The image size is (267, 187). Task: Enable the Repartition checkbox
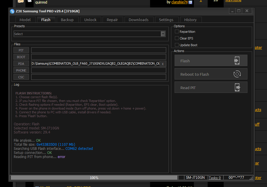coord(177,32)
